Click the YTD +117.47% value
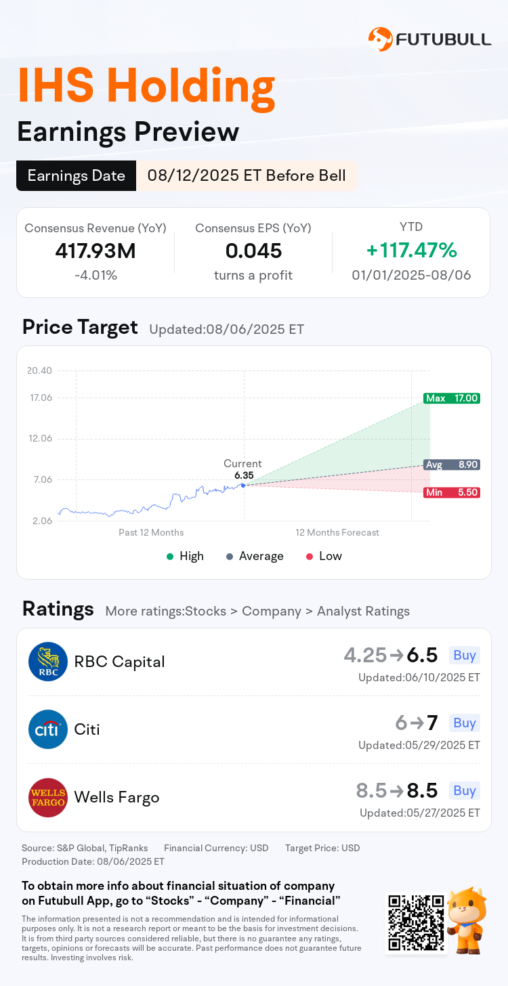 pyautogui.click(x=411, y=251)
